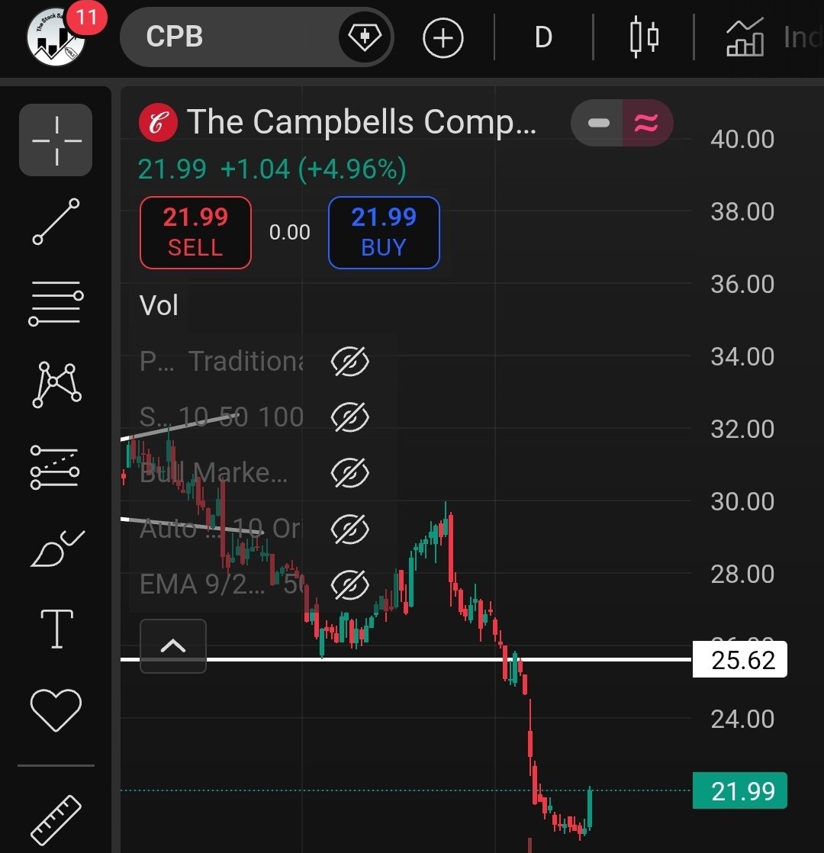Viewport: 824px width, 853px height.
Task: Select the brush drawing tool
Action: tap(57, 549)
